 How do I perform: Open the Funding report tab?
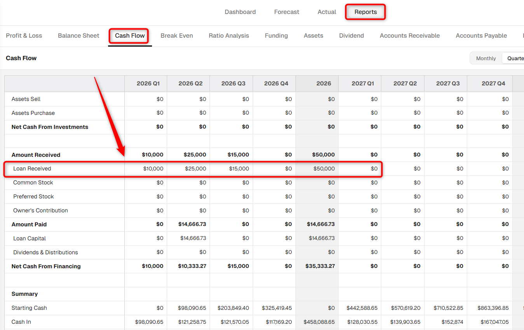point(276,36)
